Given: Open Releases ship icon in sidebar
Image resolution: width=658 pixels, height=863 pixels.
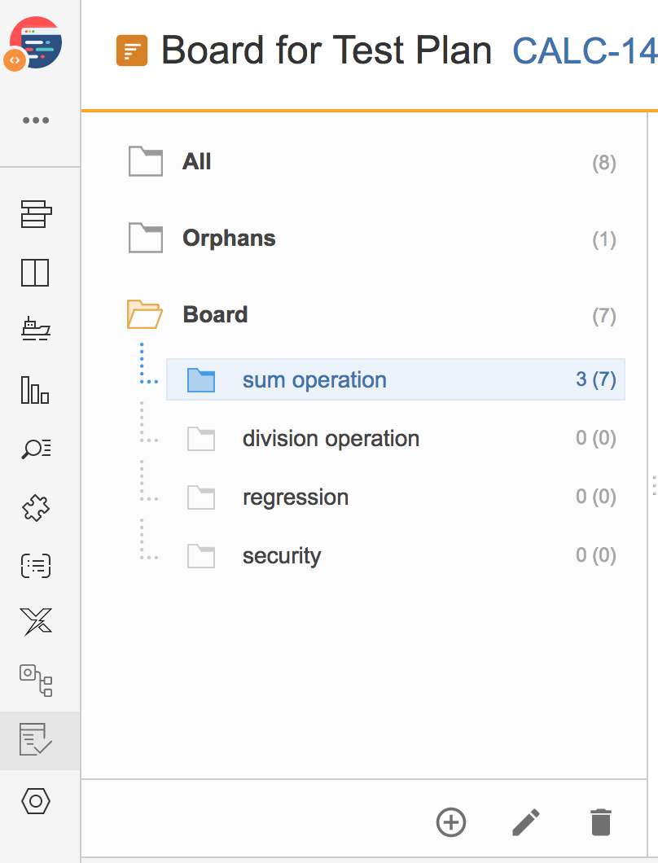Looking at the screenshot, I should [x=36, y=329].
